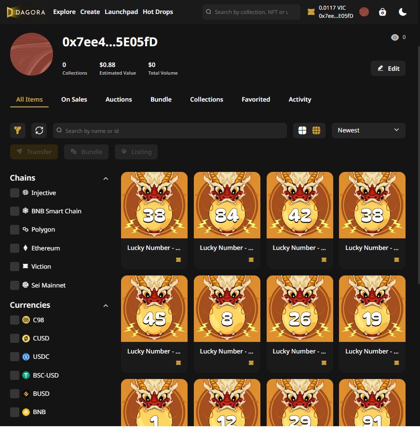Click the Sei Mainnet chain icon
Image resolution: width=420 pixels, height=444 pixels.
click(x=26, y=285)
